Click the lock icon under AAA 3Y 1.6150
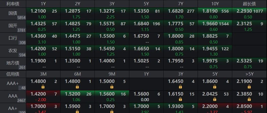 180,99
